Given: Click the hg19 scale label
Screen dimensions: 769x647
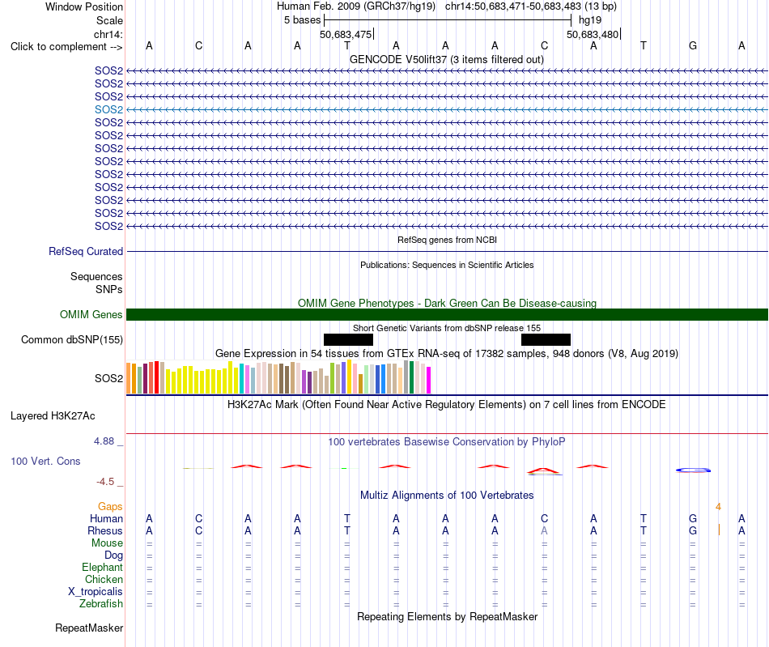Looking at the screenshot, I should click(590, 20).
